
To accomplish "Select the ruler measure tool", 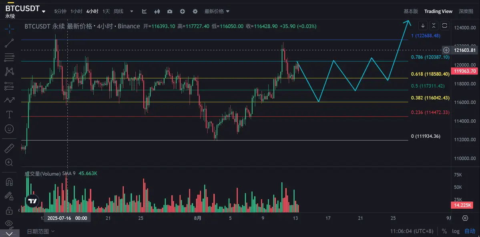I will point(9,148).
